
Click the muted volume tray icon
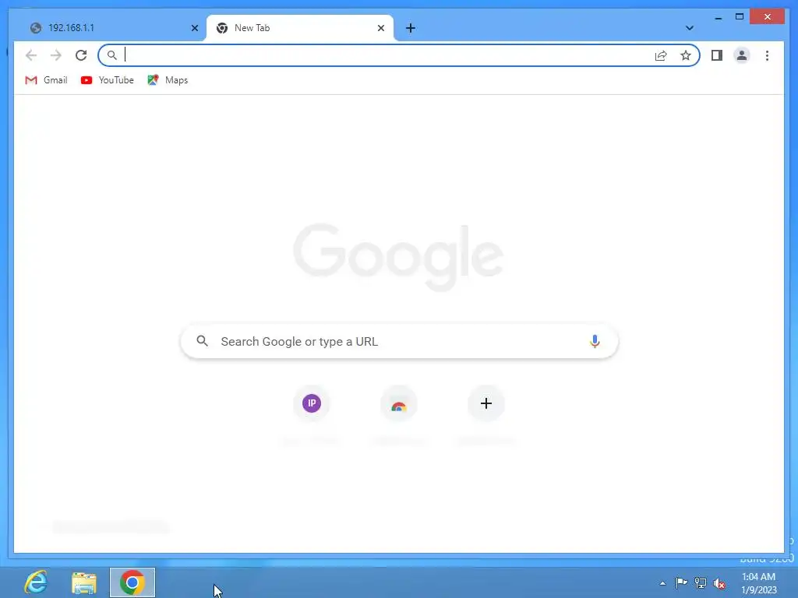point(719,583)
